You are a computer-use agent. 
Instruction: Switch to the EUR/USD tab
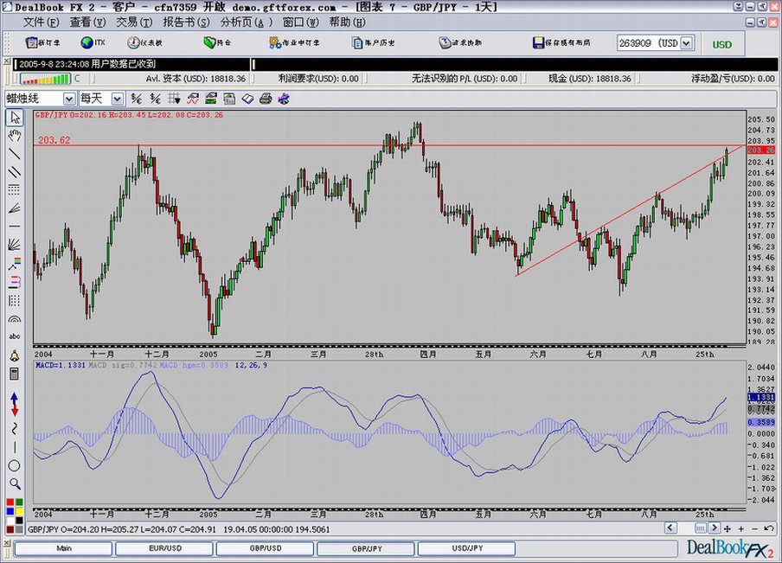[x=165, y=548]
